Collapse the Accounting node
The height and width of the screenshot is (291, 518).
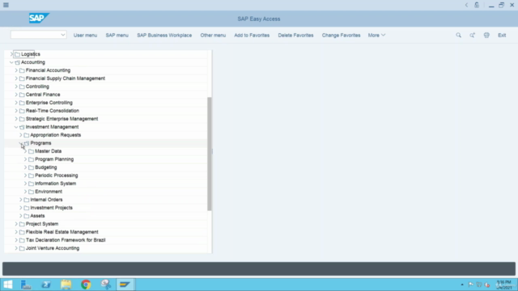[11, 62]
